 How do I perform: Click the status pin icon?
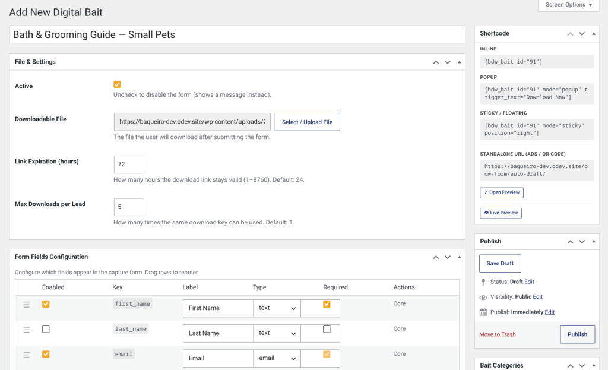point(483,282)
